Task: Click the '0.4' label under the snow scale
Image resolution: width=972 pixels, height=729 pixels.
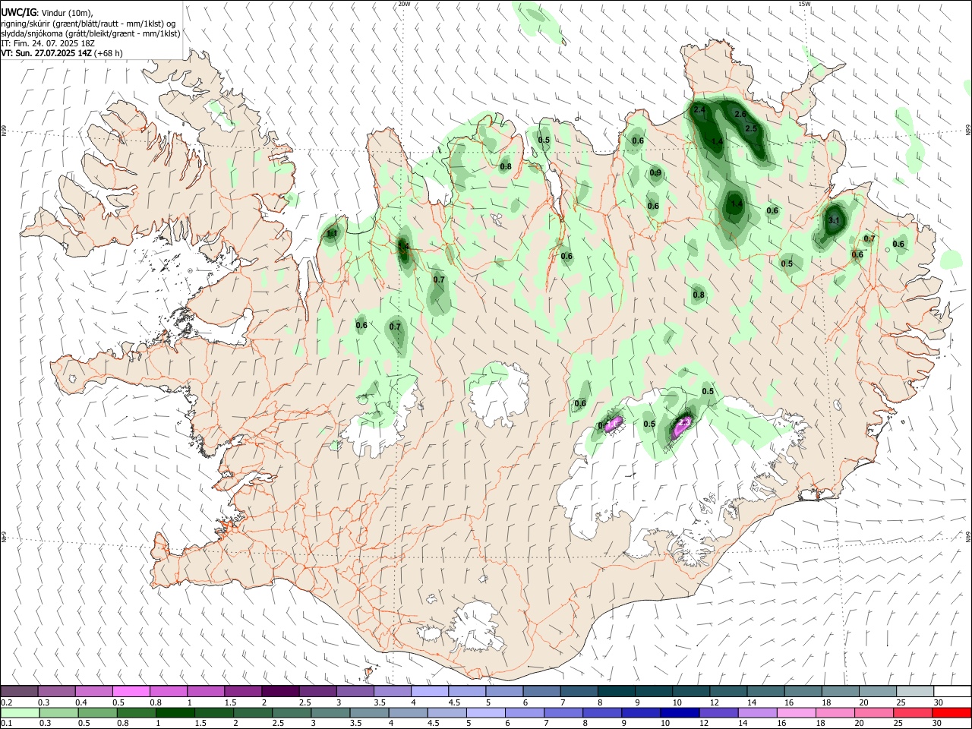Action: pyautogui.click(x=81, y=702)
